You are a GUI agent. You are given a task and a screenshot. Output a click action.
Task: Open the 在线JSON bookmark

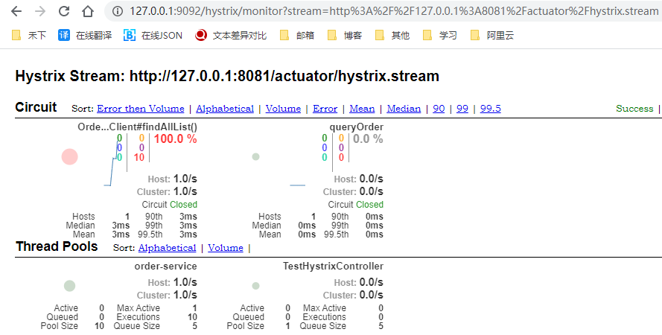(x=153, y=36)
